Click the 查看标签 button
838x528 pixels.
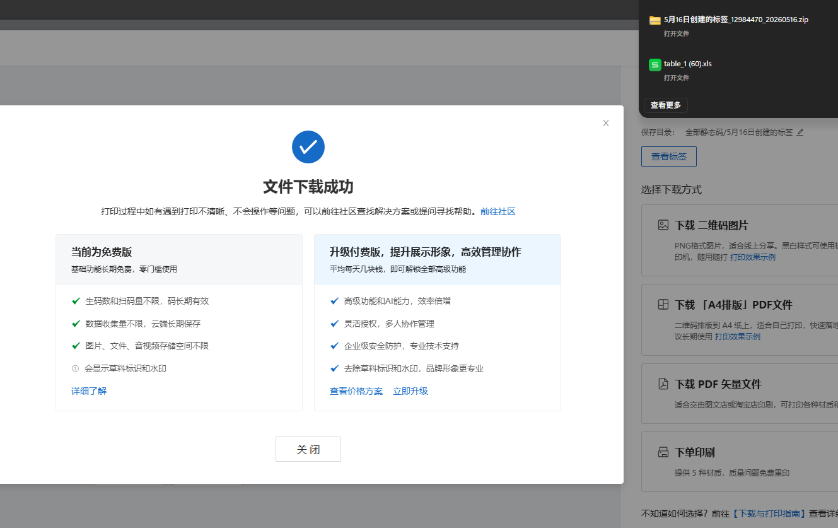click(x=669, y=156)
